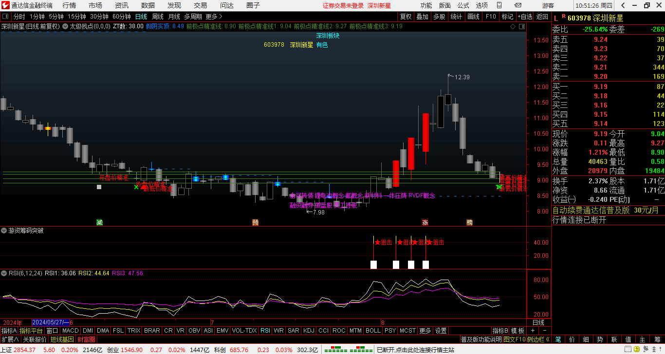This screenshot has height=354, width=665.
Task: Click the 榜 marker on the chart
Action: (469, 223)
